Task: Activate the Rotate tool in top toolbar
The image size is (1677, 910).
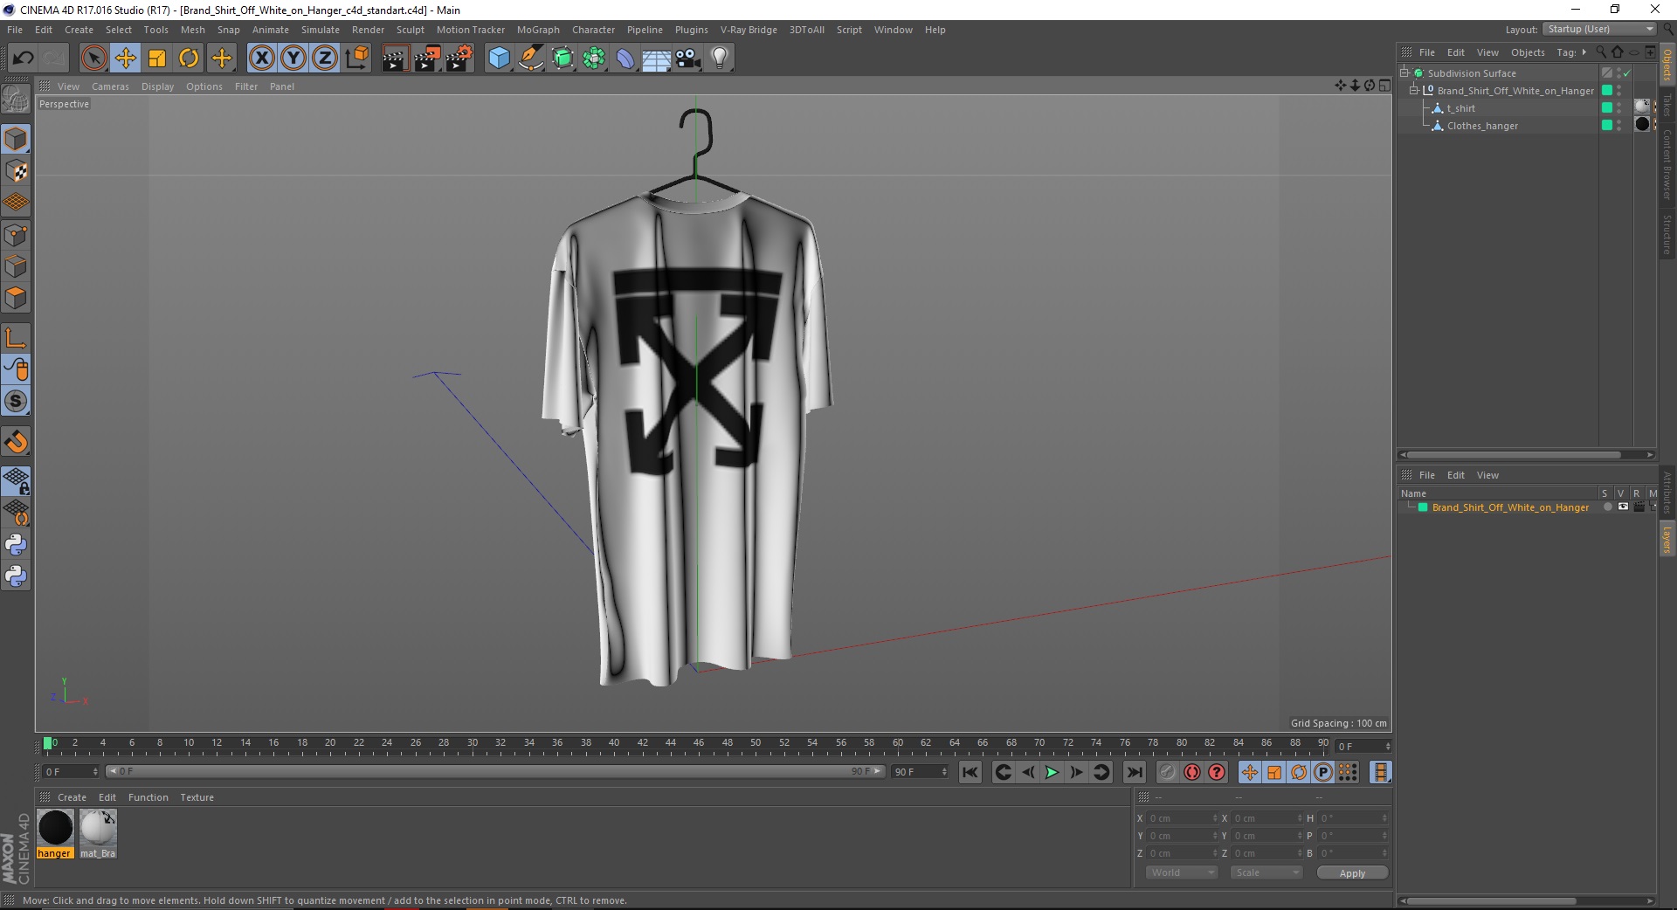Action: 189,59
